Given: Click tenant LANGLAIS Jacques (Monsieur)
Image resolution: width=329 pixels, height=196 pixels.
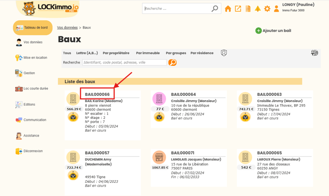Looking at the screenshot, I should point(196,160).
